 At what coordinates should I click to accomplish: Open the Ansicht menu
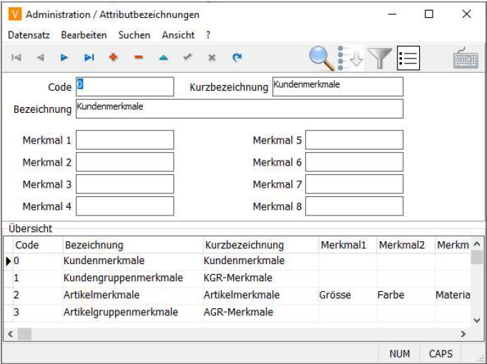178,35
